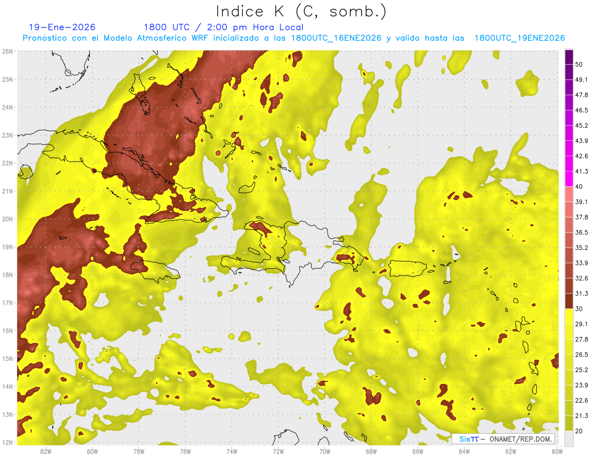Click the '26N' latitude label

tap(7, 51)
